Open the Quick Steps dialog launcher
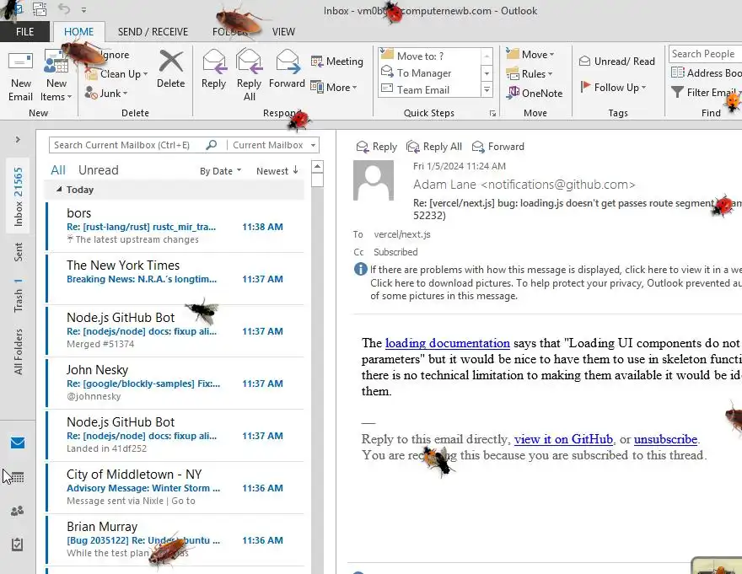This screenshot has height=574, width=742. pyautogui.click(x=492, y=114)
